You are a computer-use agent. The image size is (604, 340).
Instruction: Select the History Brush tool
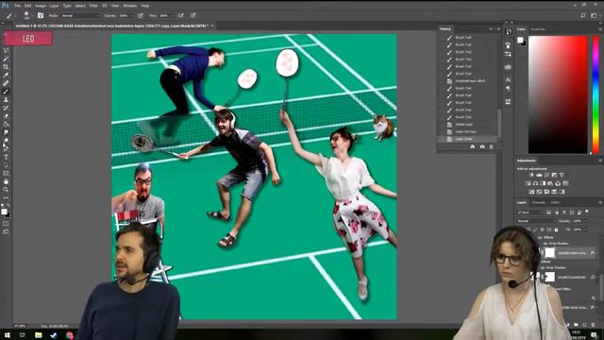(x=6, y=108)
